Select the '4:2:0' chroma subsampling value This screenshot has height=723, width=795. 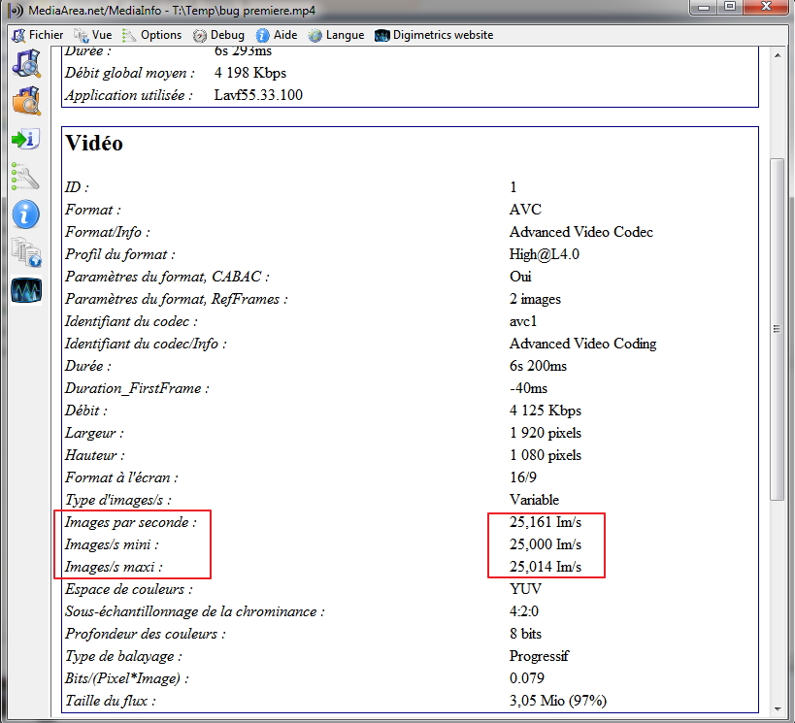524,611
